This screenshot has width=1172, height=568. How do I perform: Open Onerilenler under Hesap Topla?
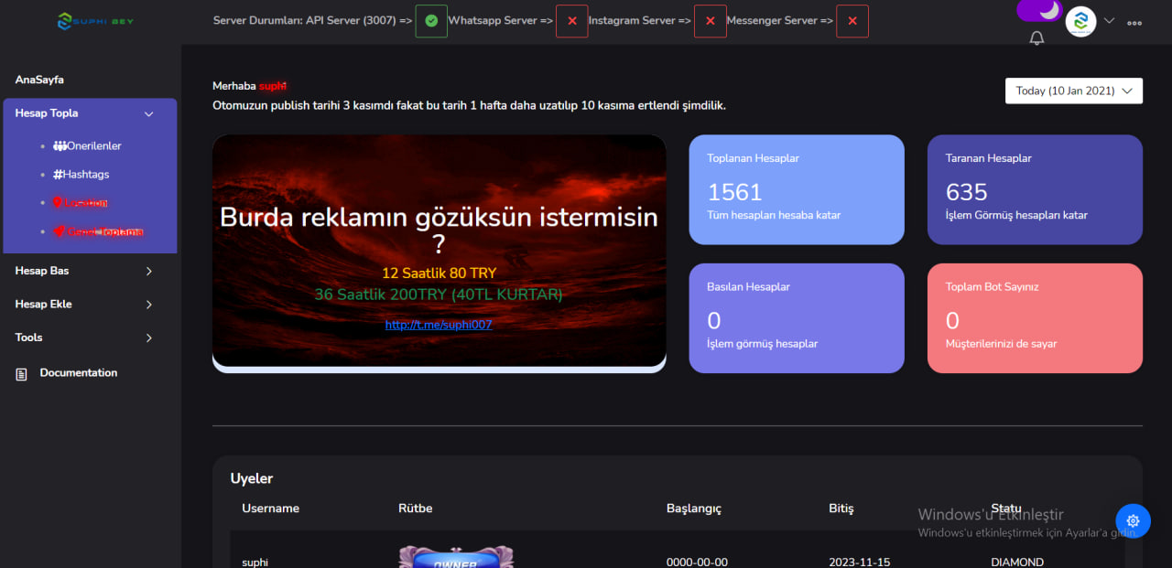click(x=94, y=146)
